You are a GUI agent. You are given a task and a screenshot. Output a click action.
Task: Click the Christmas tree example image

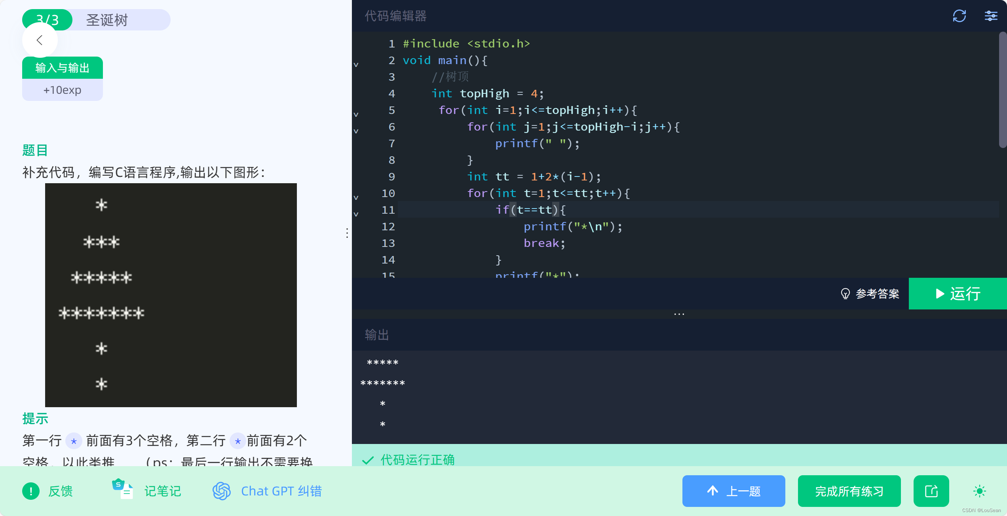[171, 295]
